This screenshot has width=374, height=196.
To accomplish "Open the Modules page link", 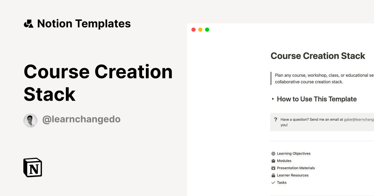I will pos(284,161).
